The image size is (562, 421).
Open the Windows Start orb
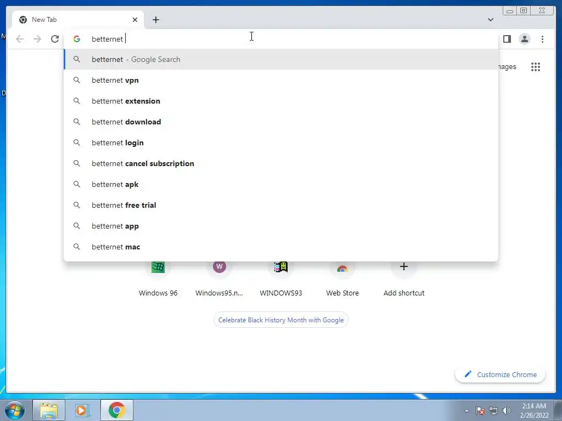[x=15, y=410]
